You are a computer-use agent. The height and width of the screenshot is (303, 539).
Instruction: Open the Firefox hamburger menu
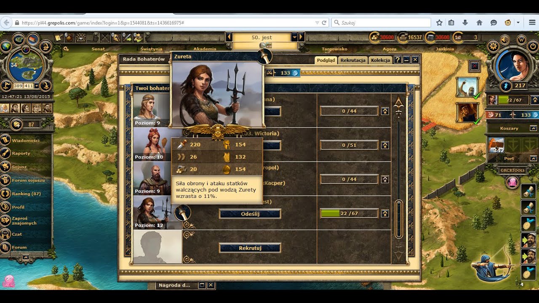(532, 23)
